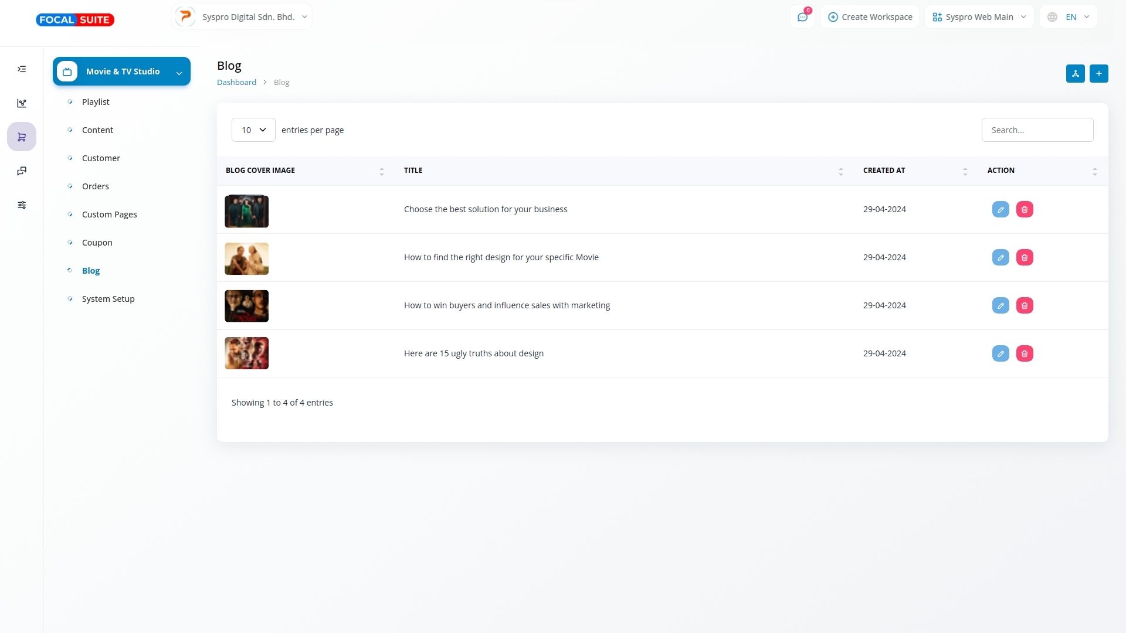This screenshot has width=1126, height=633.
Task: Click the sitemap icon button beside plus
Action: coord(1075,73)
